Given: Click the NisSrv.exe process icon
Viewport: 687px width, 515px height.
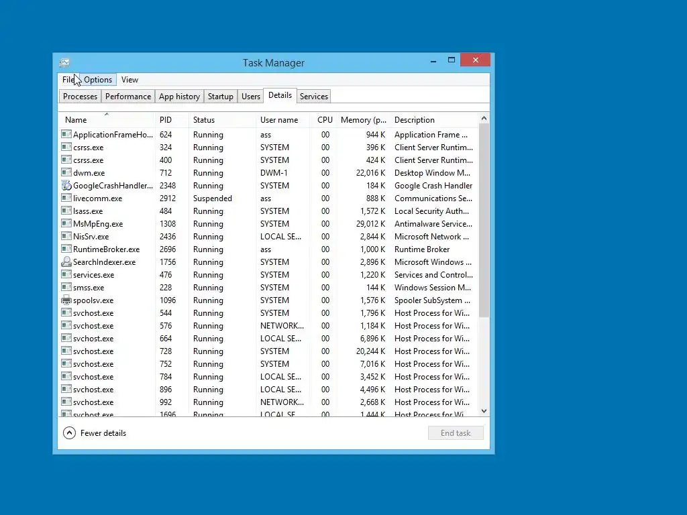Looking at the screenshot, I should 66,235.
